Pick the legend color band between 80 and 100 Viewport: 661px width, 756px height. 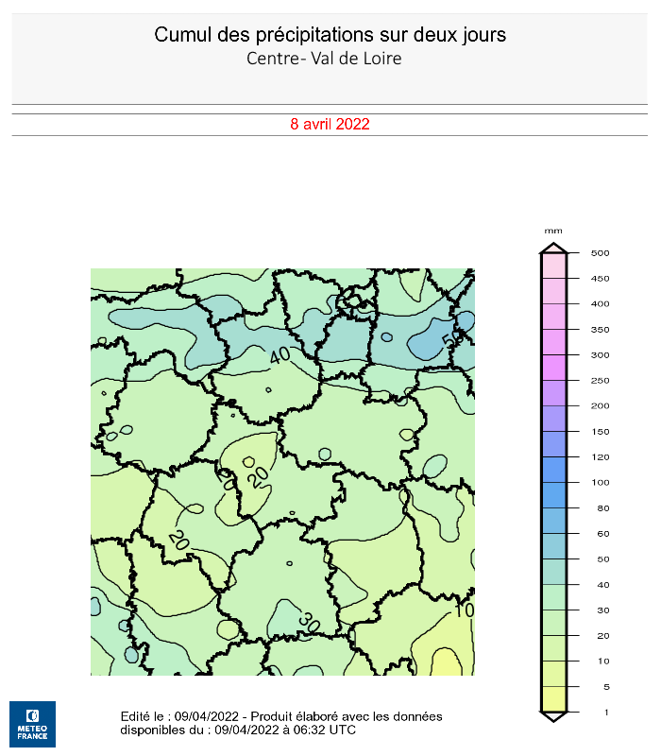tap(553, 495)
